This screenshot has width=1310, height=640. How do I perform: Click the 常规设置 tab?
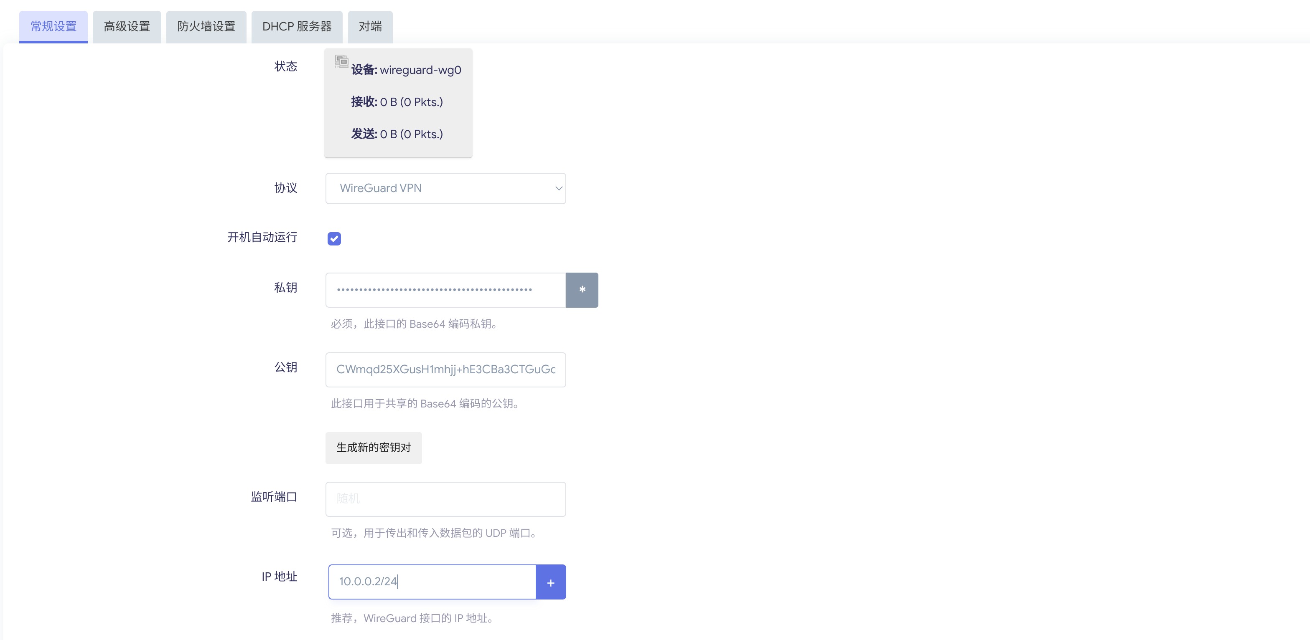[53, 26]
